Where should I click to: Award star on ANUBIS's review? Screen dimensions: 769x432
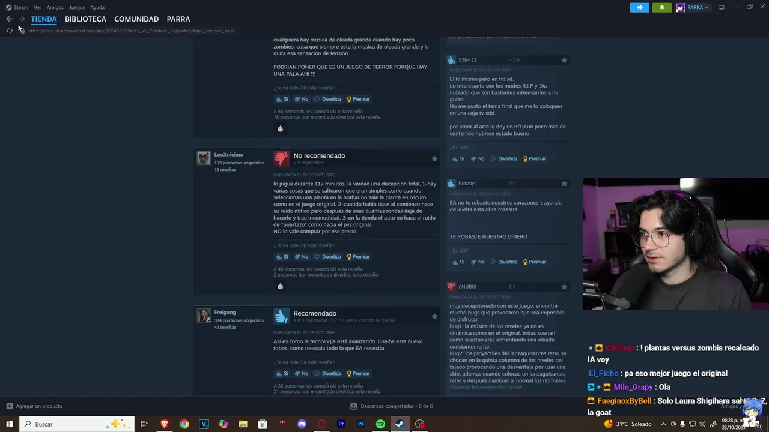(564, 287)
